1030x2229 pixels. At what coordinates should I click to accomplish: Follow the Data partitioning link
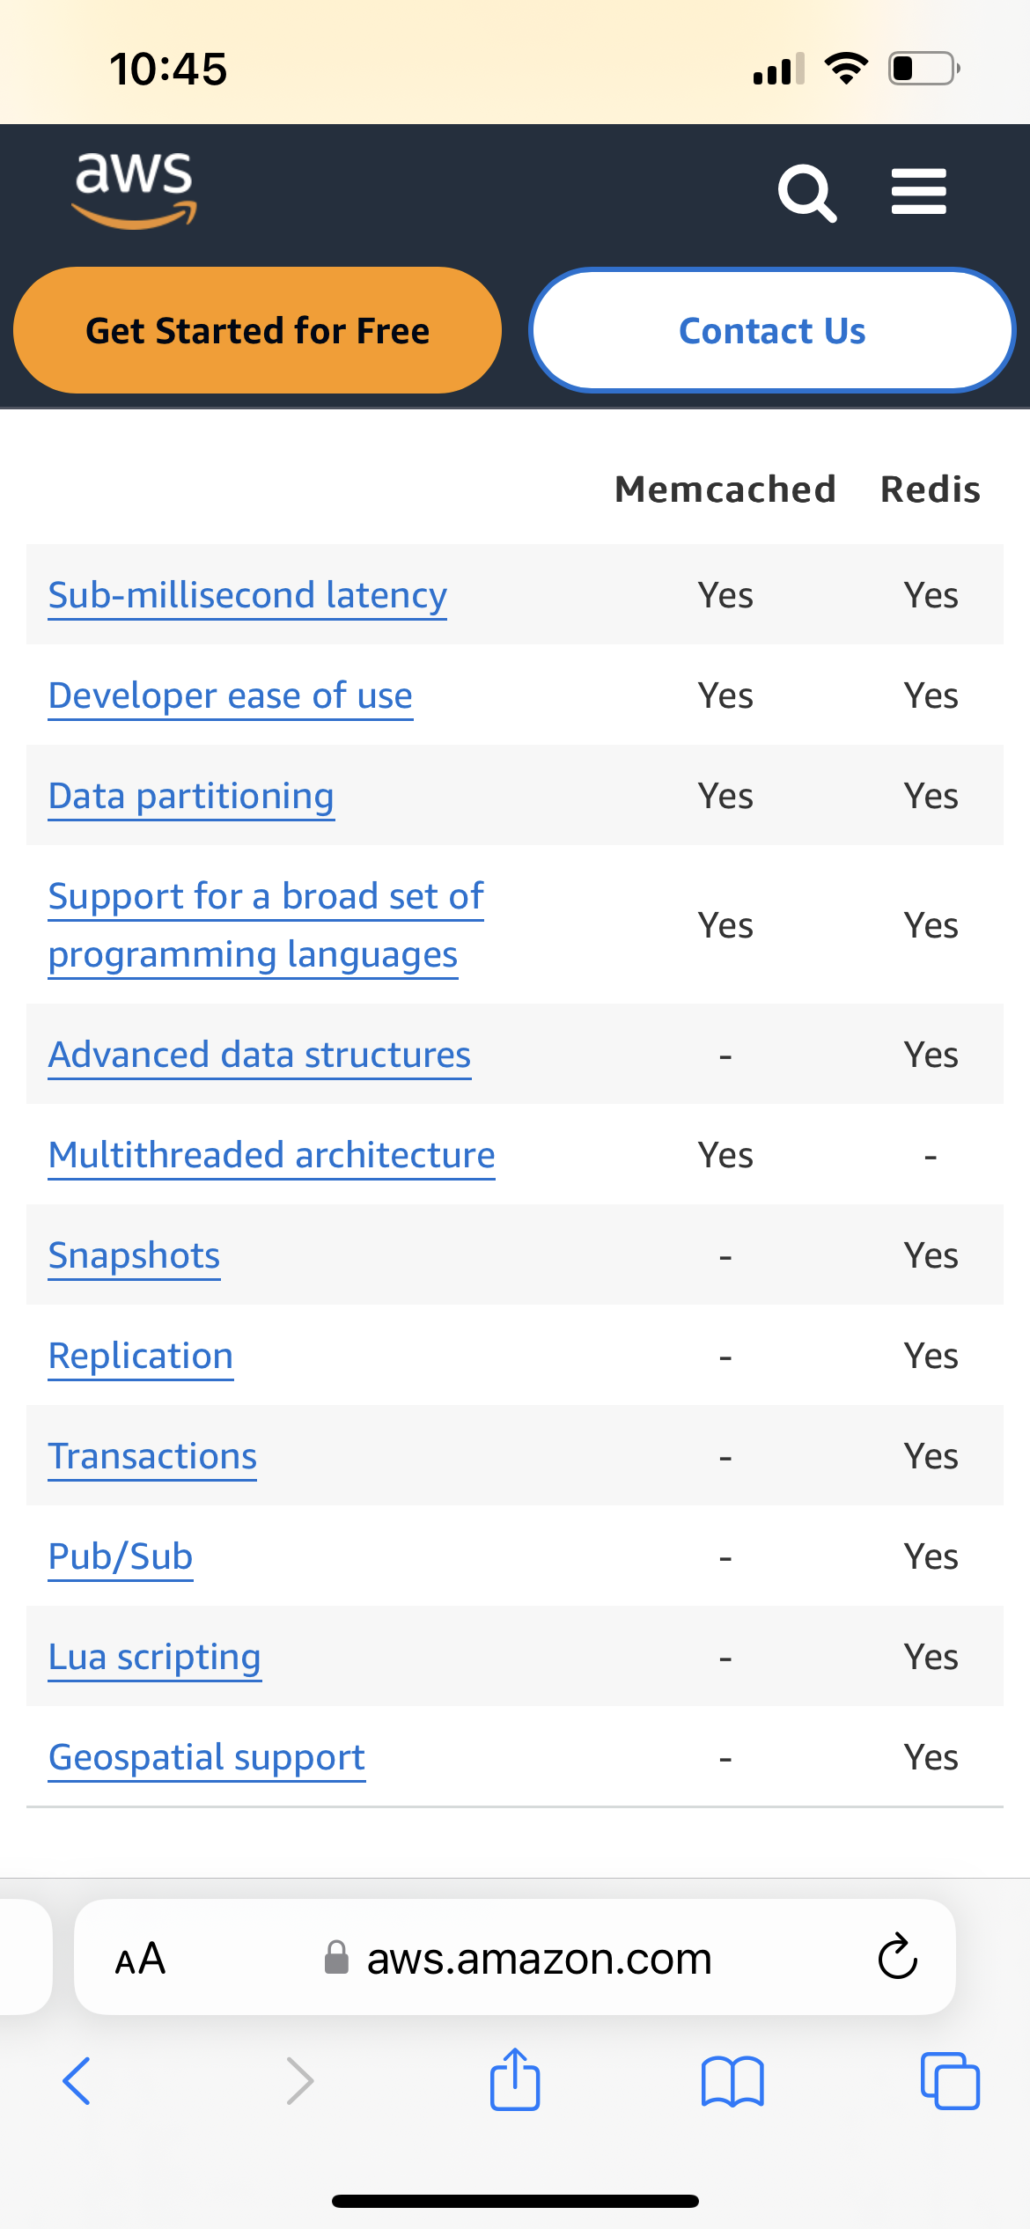point(191,796)
